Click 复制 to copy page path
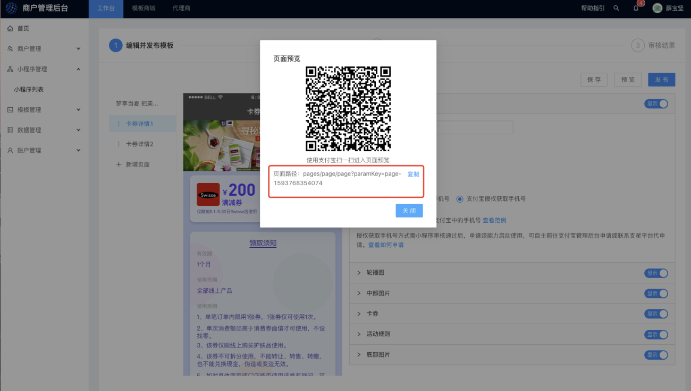The image size is (691, 391). click(x=413, y=174)
